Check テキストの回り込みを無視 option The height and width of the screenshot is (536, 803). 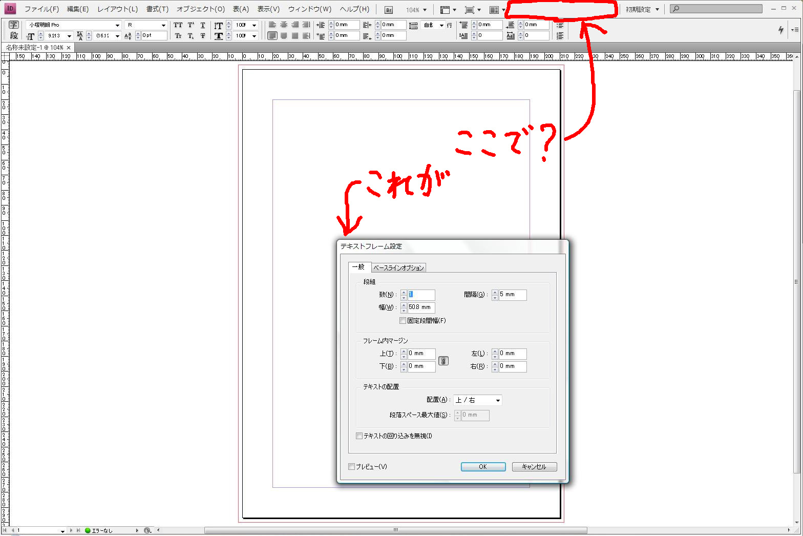point(359,436)
